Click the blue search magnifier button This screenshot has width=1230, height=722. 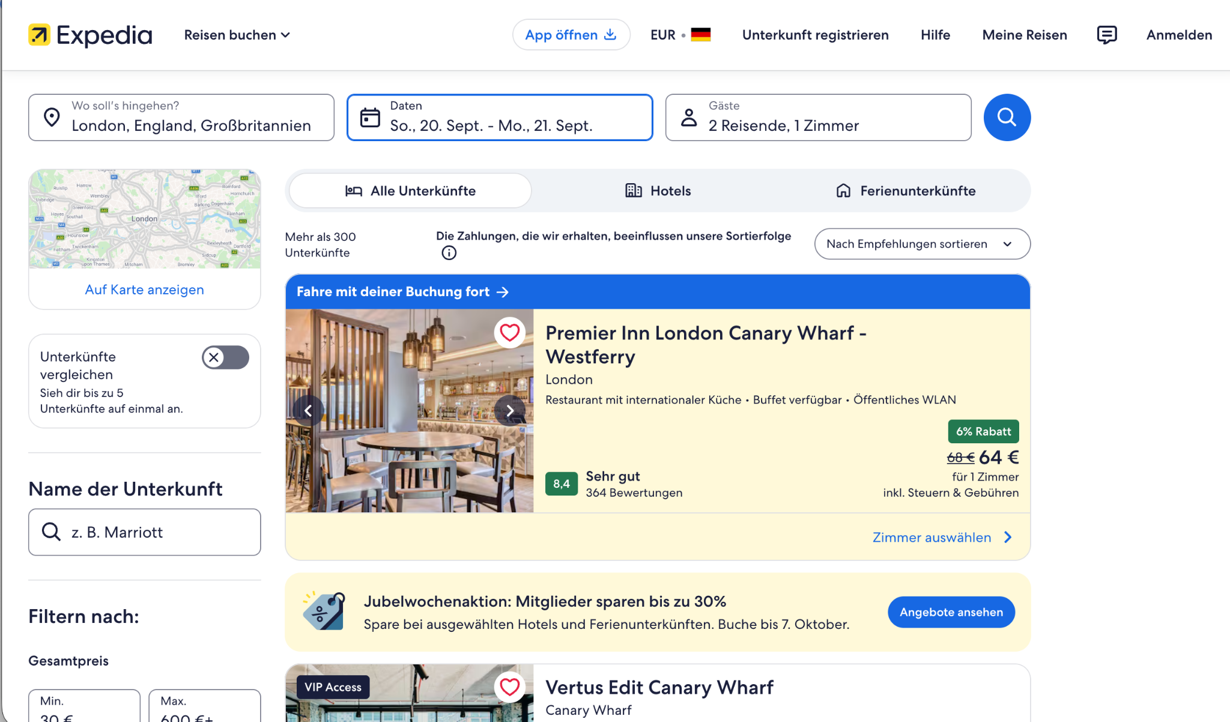click(1007, 117)
